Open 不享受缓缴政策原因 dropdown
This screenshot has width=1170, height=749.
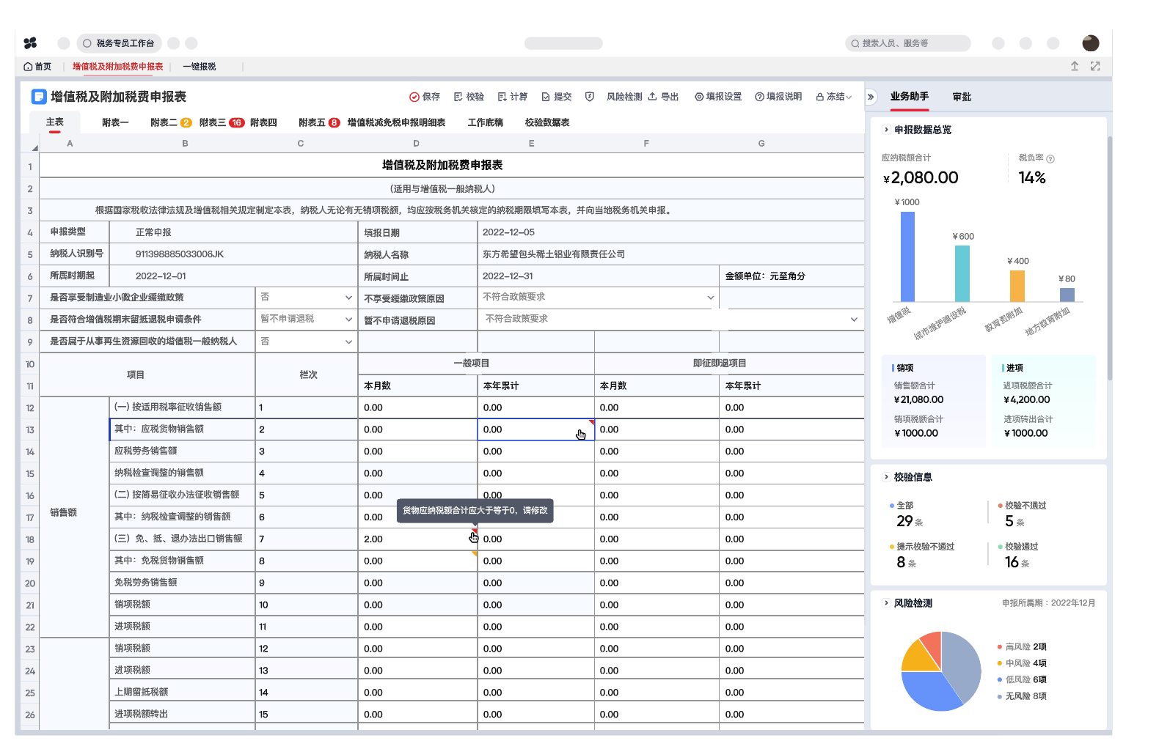tap(598, 298)
